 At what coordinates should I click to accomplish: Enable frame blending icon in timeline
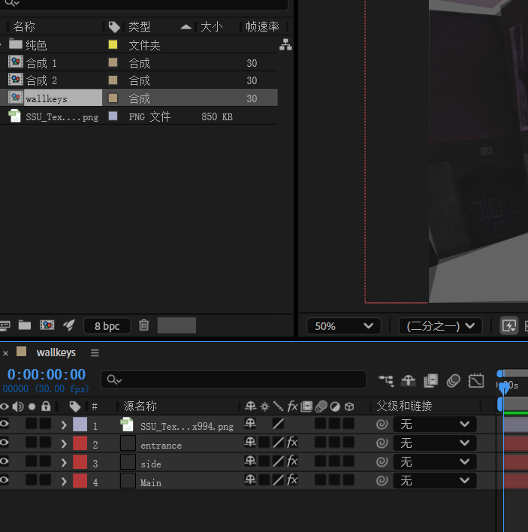430,380
